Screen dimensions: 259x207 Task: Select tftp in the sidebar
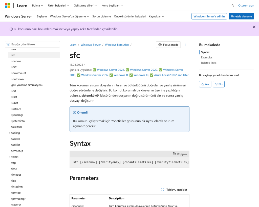(14, 163)
